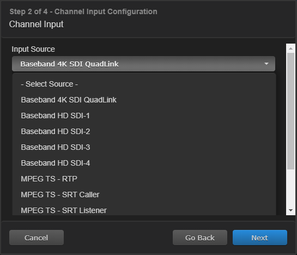Select Baseband HD SDI-4 from the list
The image size is (297, 255).
144,163
